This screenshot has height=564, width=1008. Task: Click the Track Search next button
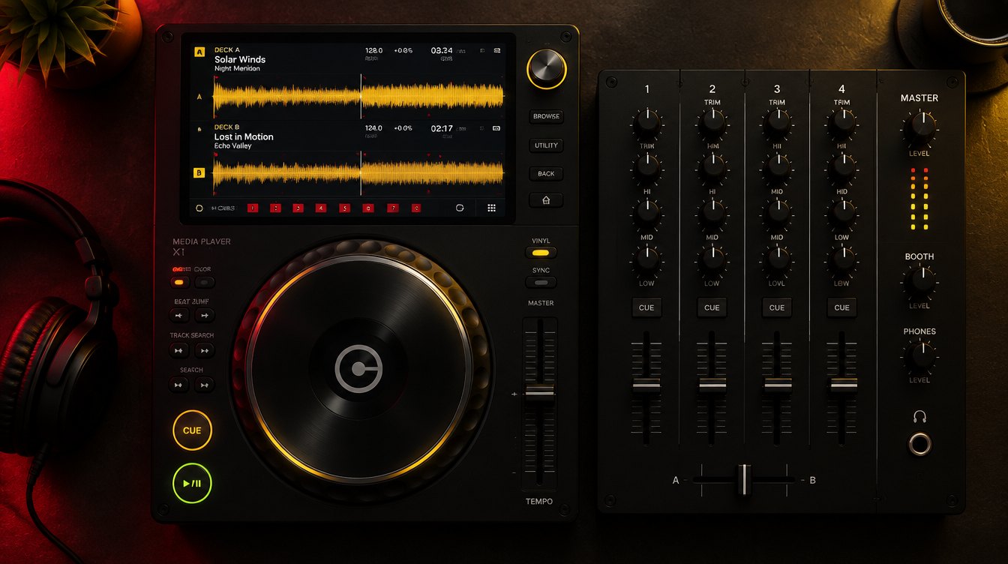point(205,350)
